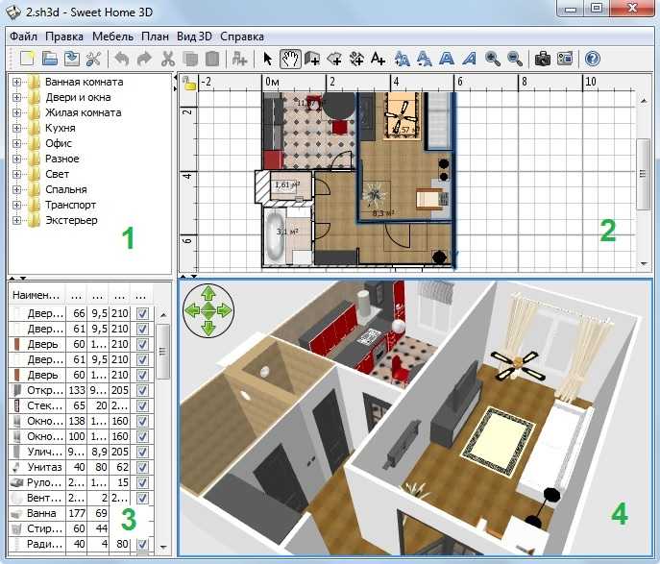The height and width of the screenshot is (564, 660).
Task: Expand the Ванная комната category
Action: [16, 82]
